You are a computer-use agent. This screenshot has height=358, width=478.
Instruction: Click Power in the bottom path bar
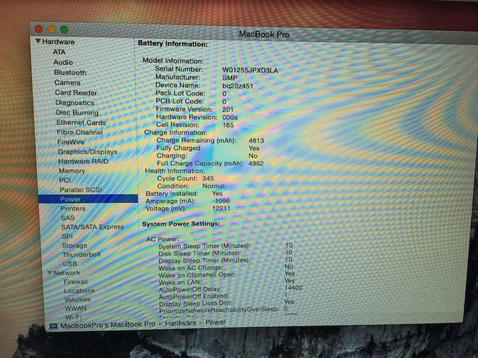pos(216,322)
